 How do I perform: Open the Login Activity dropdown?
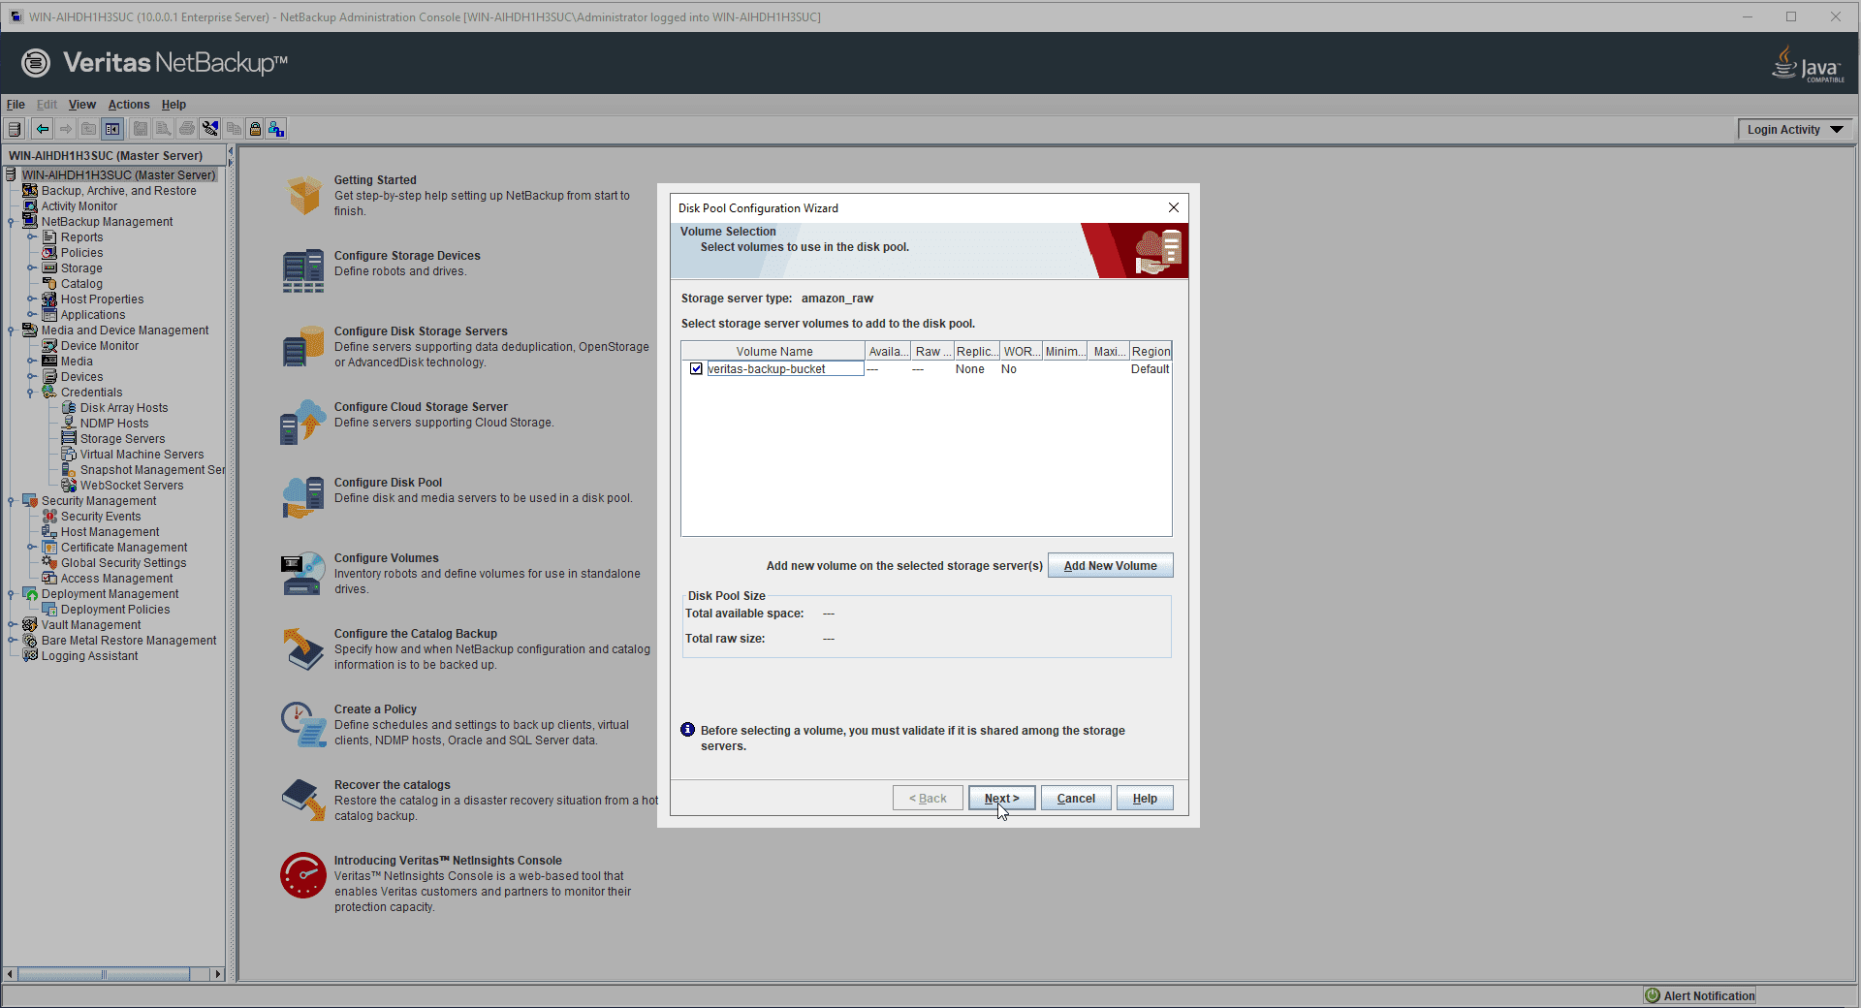(x=1795, y=130)
